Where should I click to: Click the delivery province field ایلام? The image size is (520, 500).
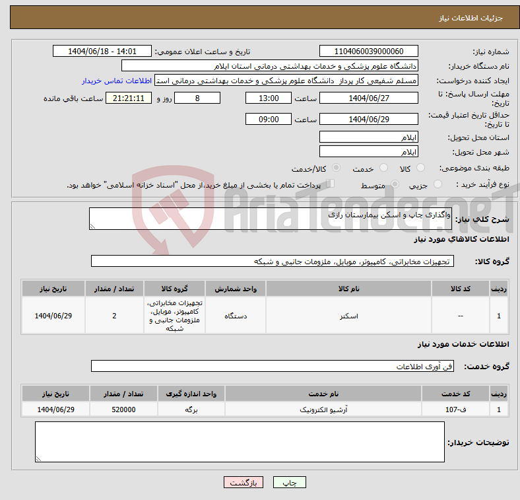tap(368, 137)
